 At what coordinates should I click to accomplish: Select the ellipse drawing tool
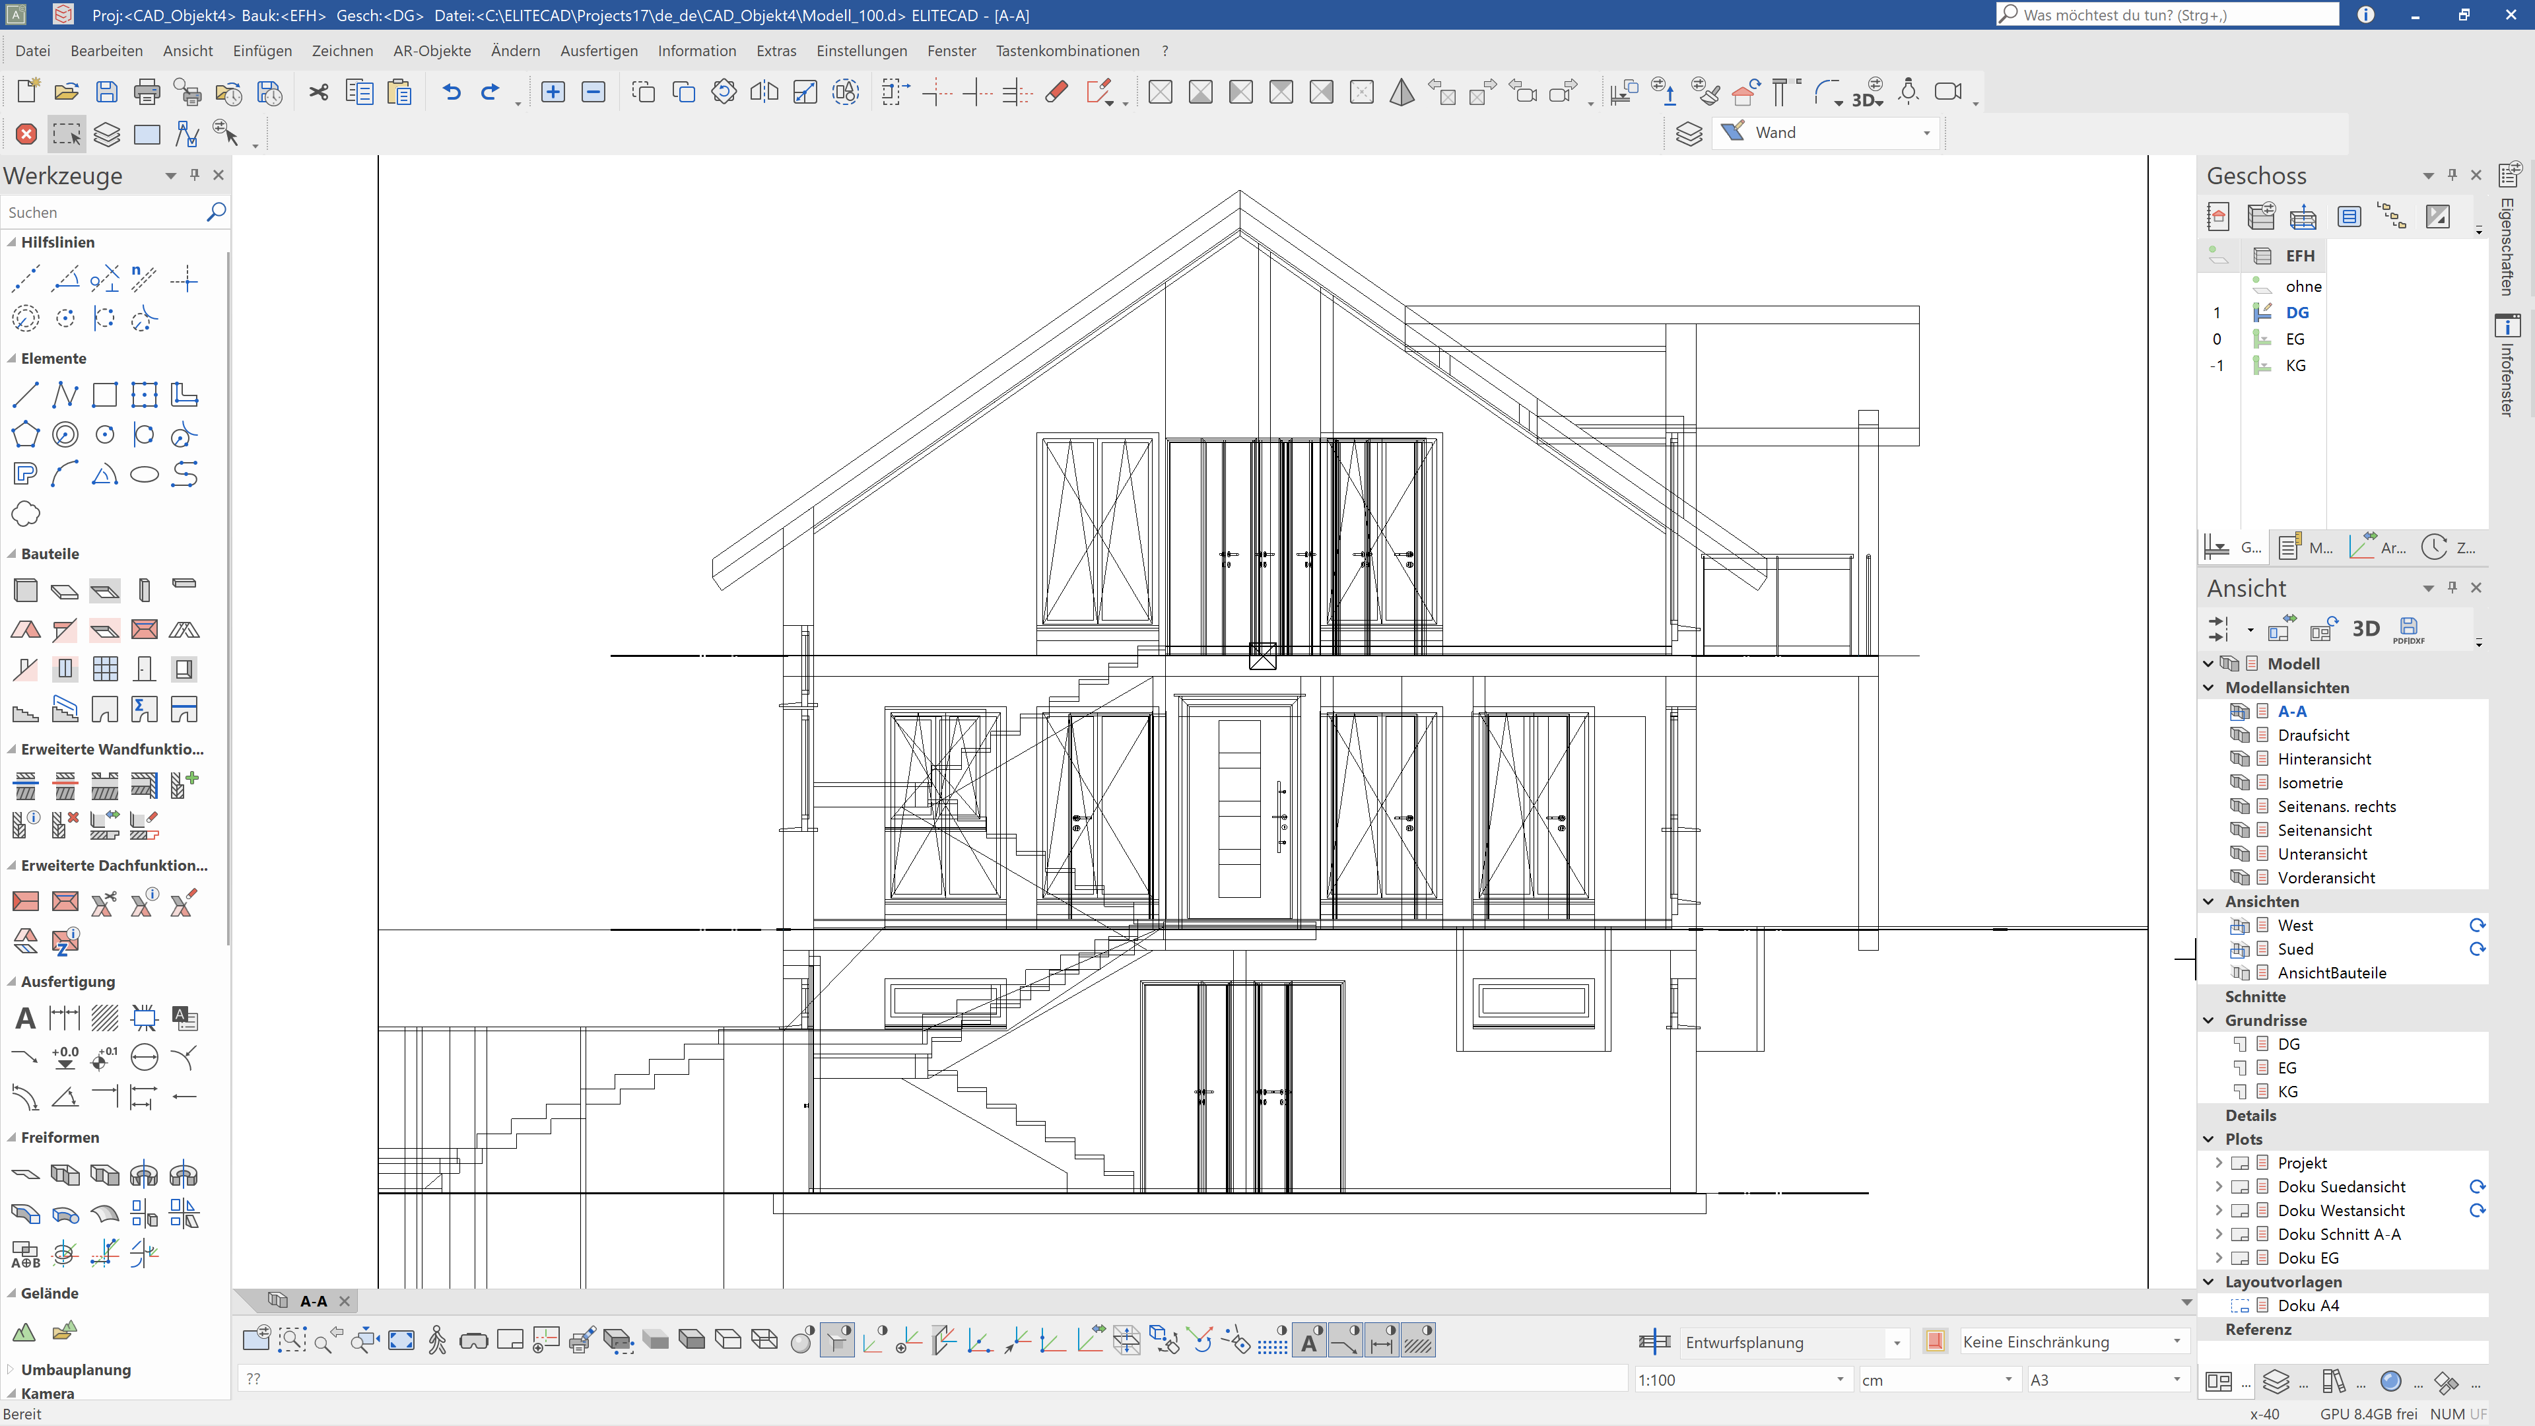click(x=145, y=475)
